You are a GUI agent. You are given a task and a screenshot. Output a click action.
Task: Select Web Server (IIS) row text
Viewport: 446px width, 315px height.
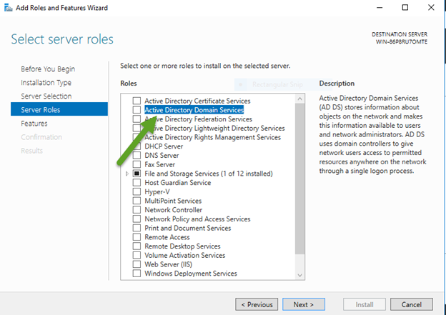[169, 264]
